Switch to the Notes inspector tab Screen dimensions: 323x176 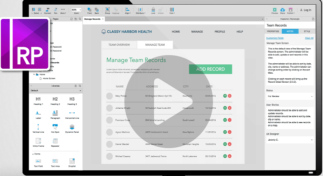(x=290, y=31)
